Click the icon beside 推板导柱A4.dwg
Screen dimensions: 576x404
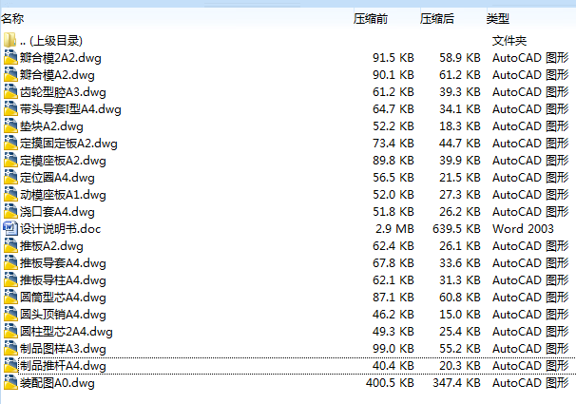[x=10, y=280]
